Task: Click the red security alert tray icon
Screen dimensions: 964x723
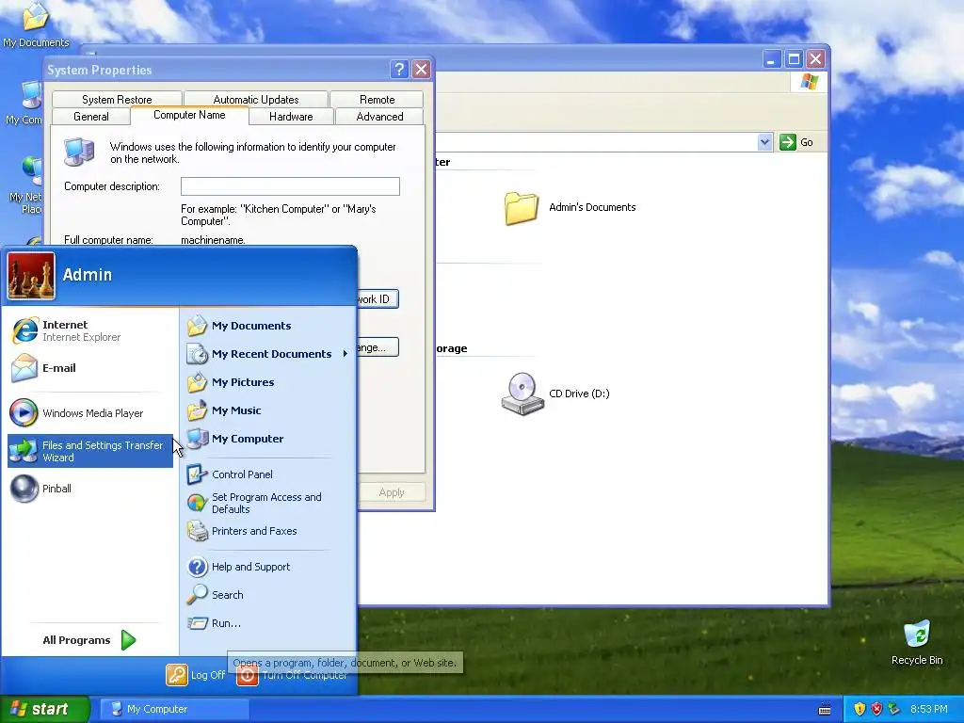Action: pyautogui.click(x=876, y=709)
